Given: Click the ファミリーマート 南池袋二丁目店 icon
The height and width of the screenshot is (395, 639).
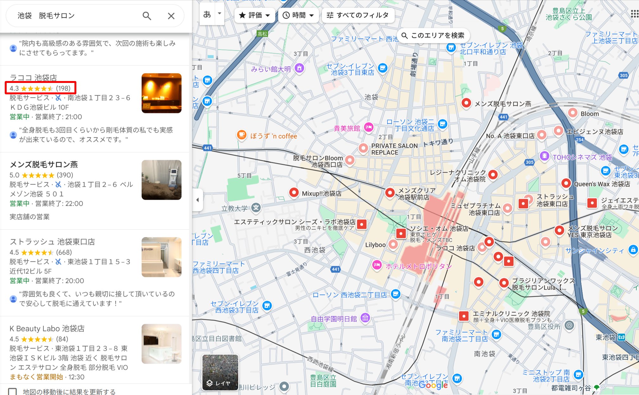Looking at the screenshot, I should [x=496, y=334].
